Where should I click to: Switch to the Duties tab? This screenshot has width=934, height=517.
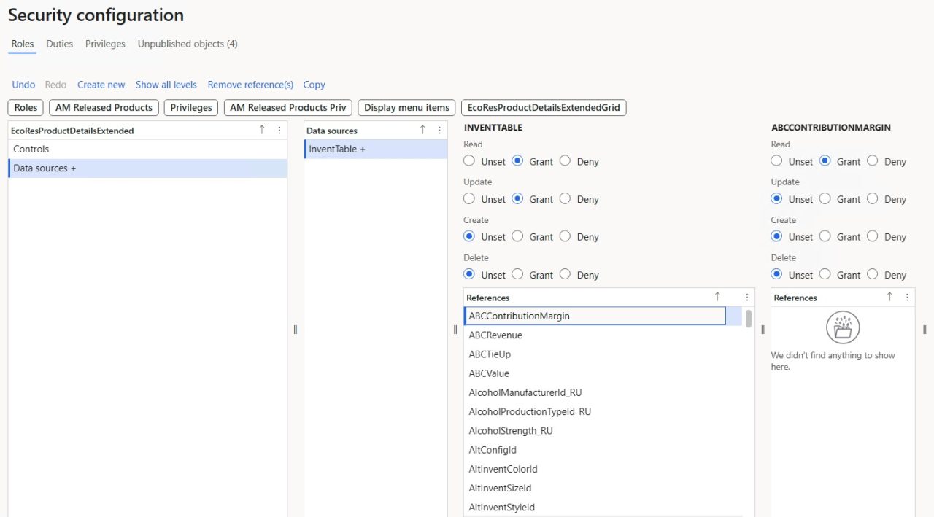(x=59, y=44)
